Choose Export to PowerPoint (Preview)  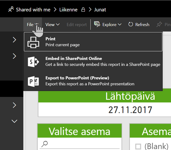coord(93,81)
